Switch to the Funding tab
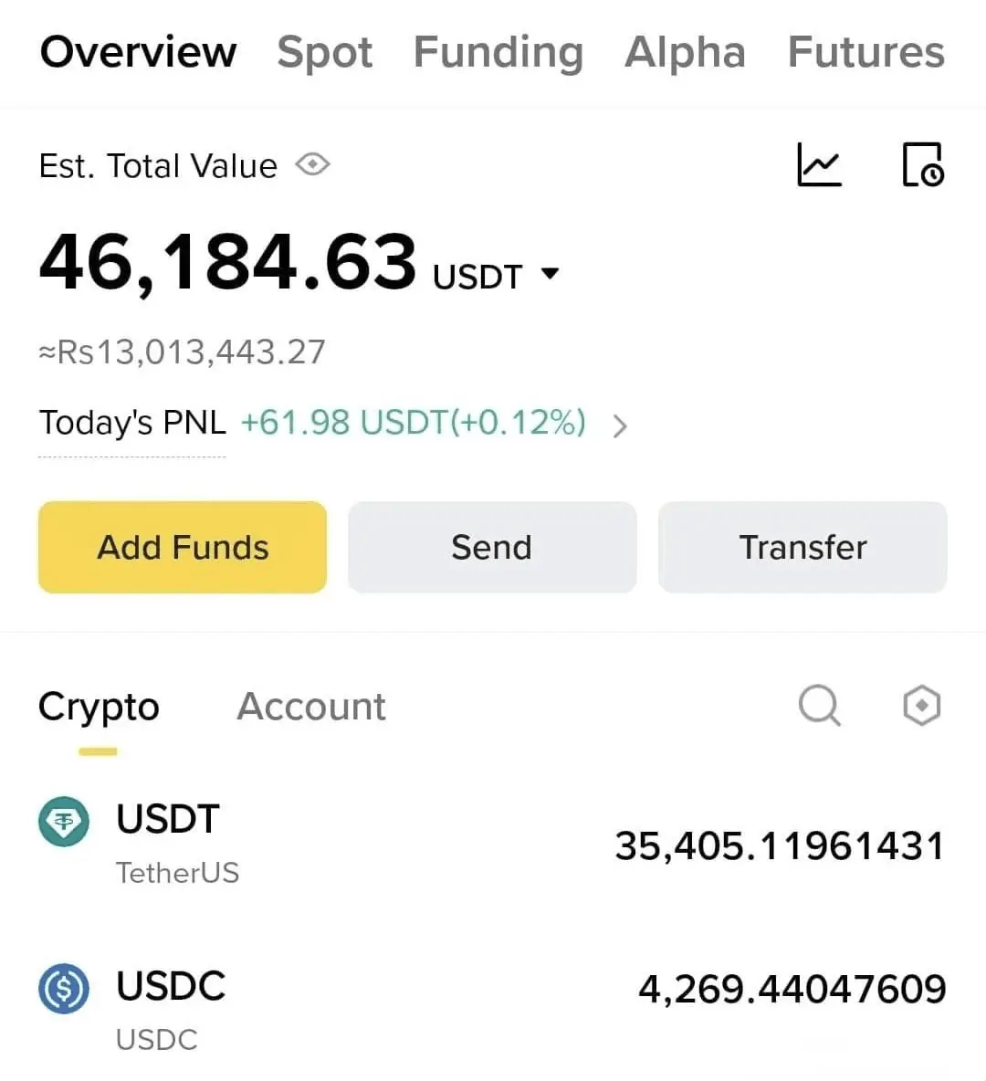This screenshot has width=986, height=1081. [498, 52]
